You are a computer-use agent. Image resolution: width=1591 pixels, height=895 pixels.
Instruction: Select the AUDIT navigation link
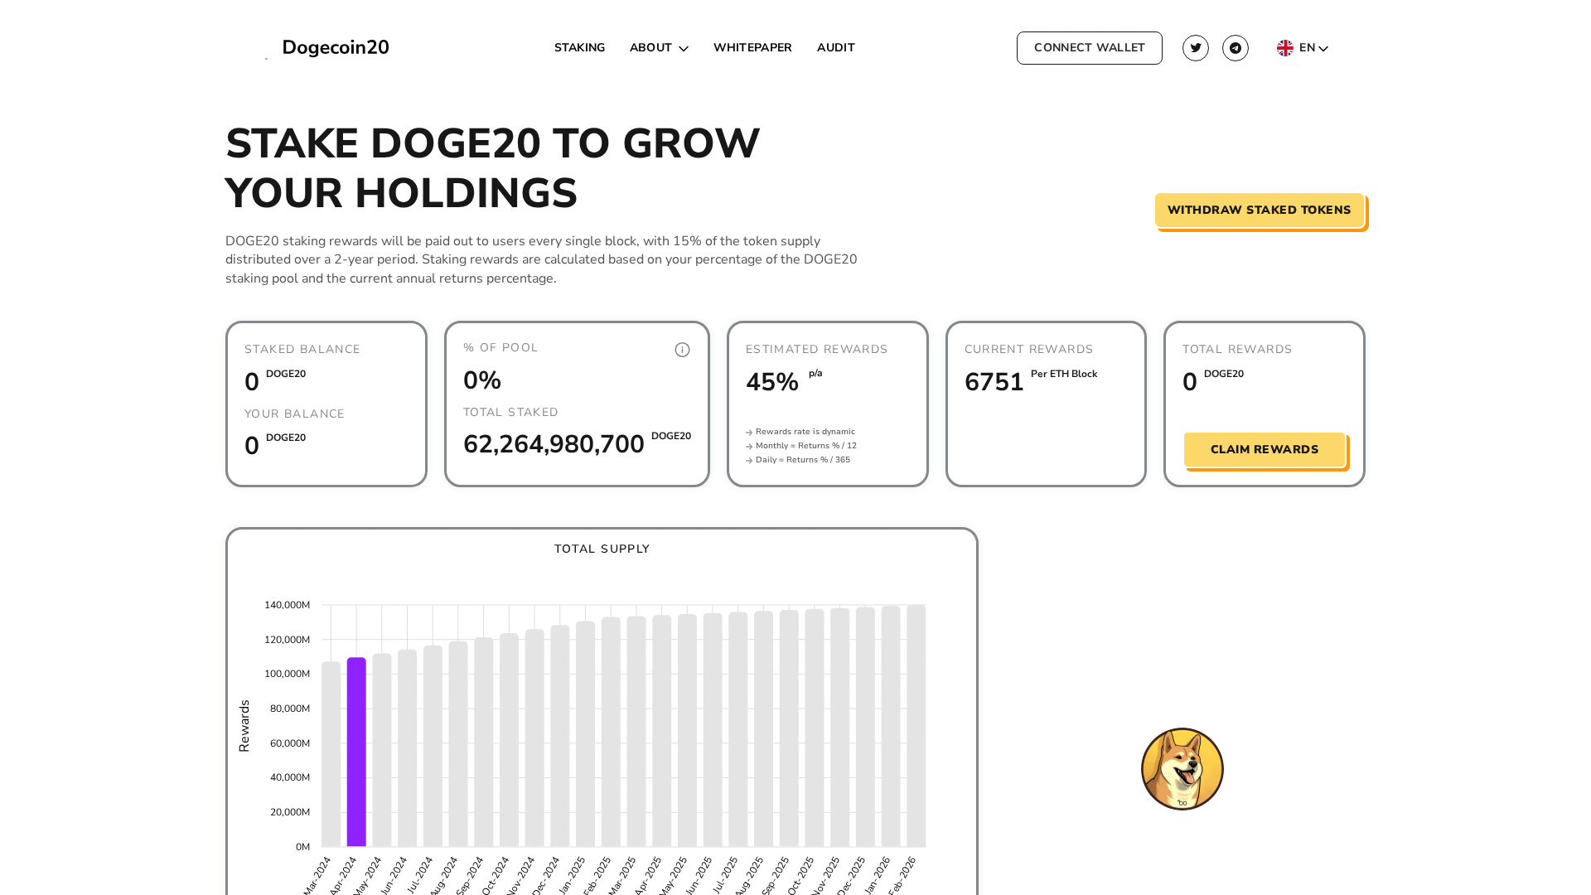tap(835, 47)
